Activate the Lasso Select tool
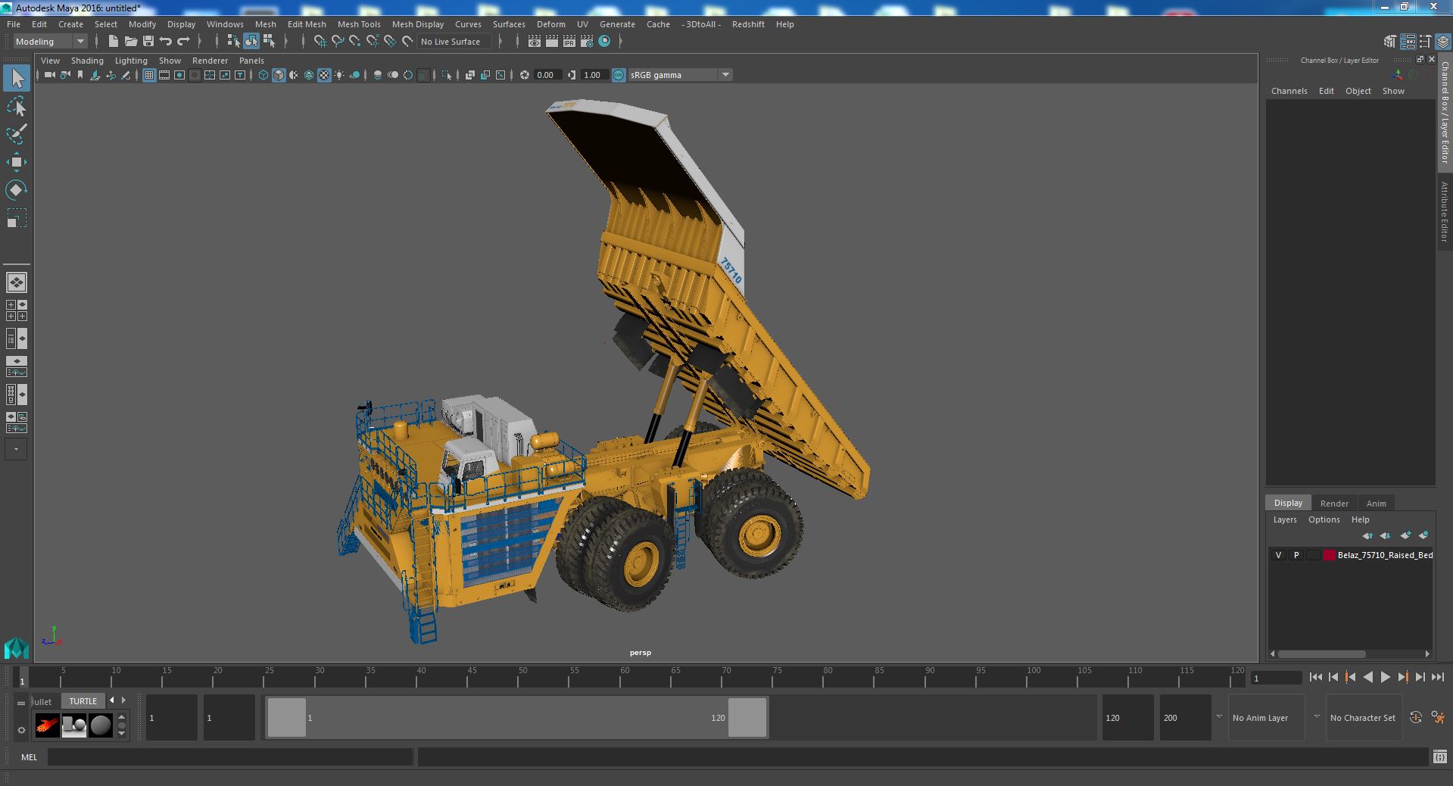This screenshot has height=786, width=1453. click(x=17, y=107)
